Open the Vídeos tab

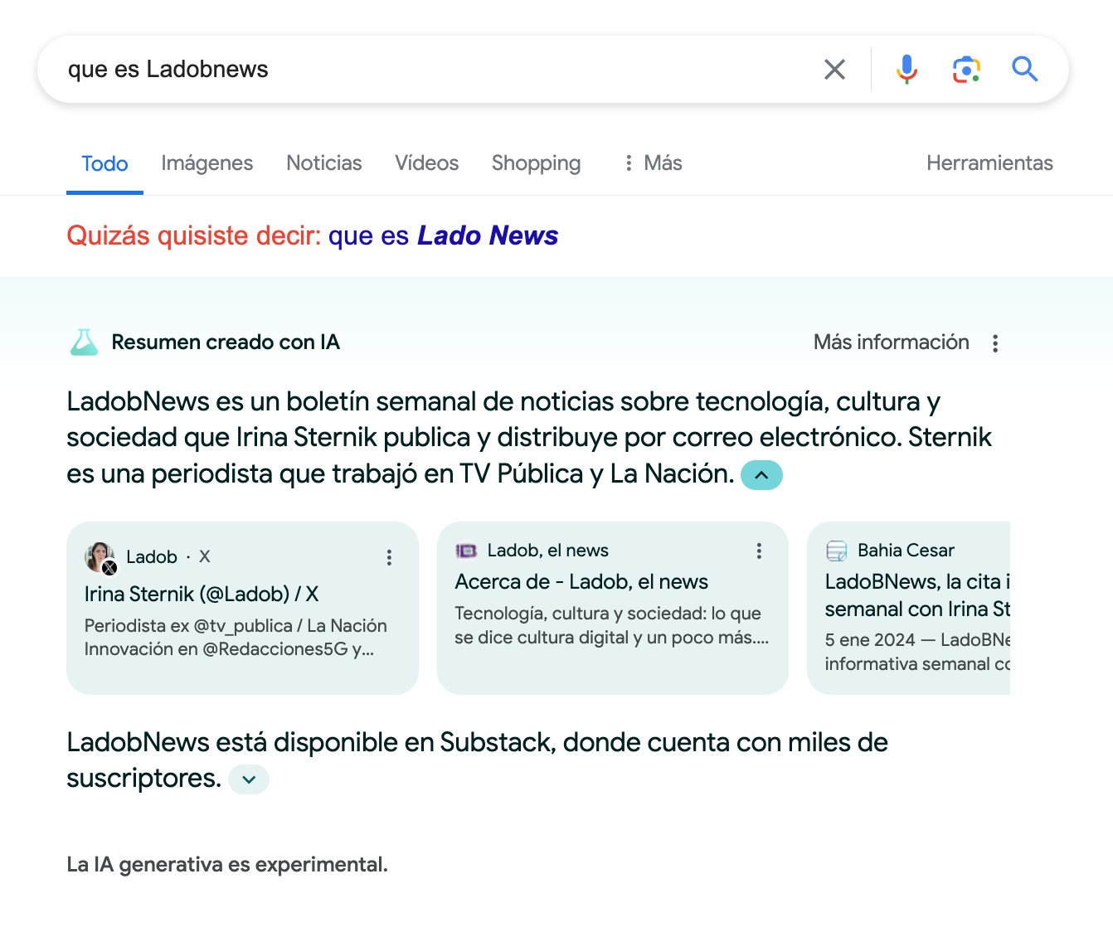(427, 163)
